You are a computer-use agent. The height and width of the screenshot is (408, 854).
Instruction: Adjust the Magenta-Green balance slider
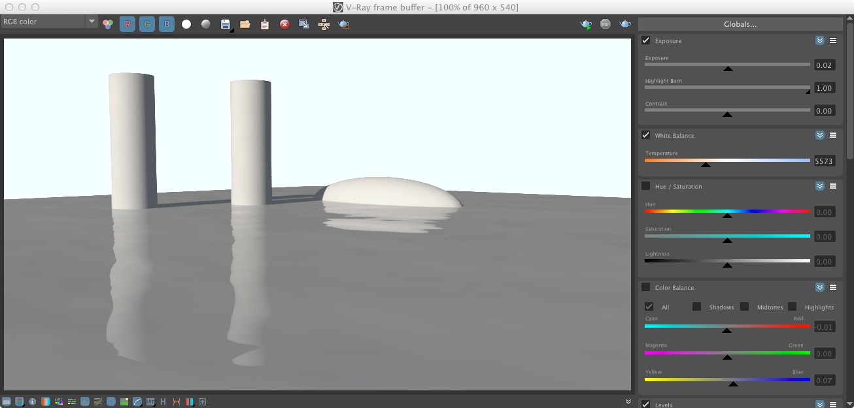tap(727, 354)
